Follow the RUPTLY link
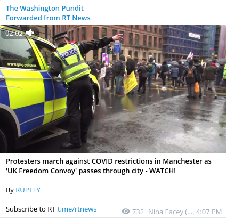Screen dimensions: 226x219 tap(28, 190)
